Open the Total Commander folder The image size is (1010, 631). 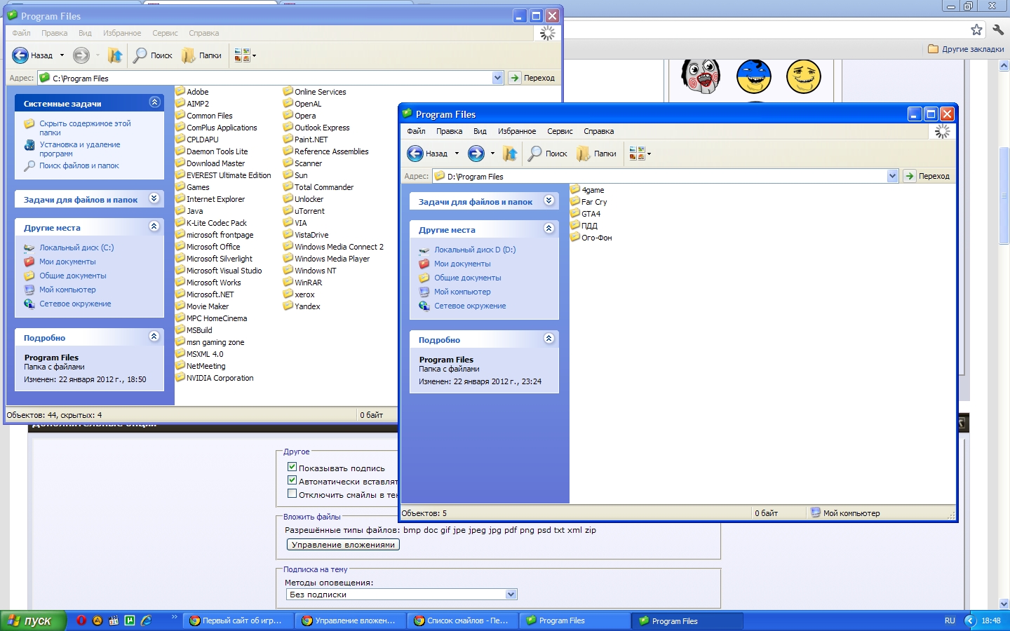[x=323, y=187]
